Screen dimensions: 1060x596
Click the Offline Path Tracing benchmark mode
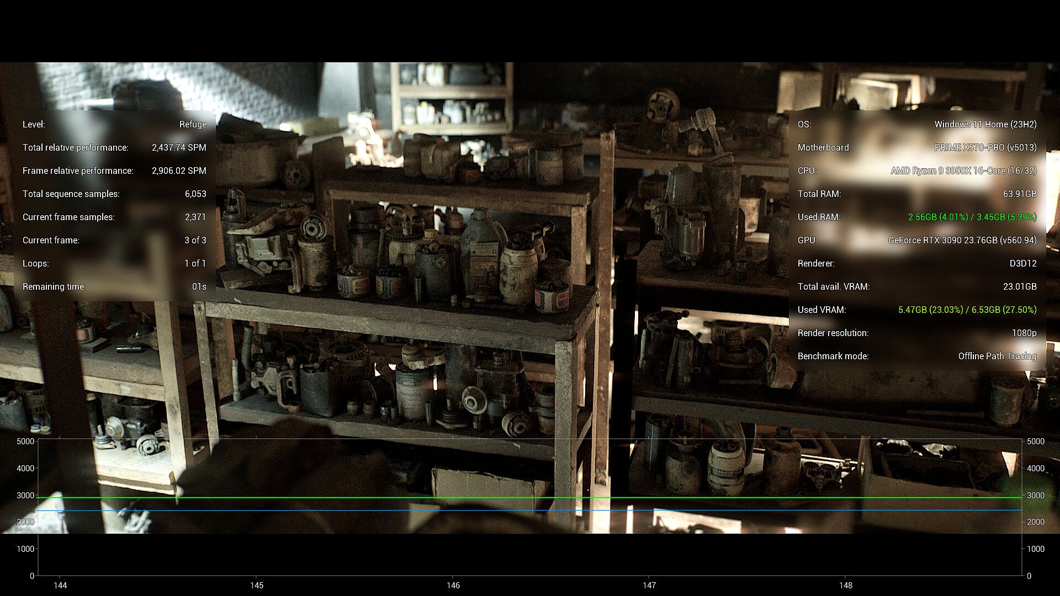[997, 356]
